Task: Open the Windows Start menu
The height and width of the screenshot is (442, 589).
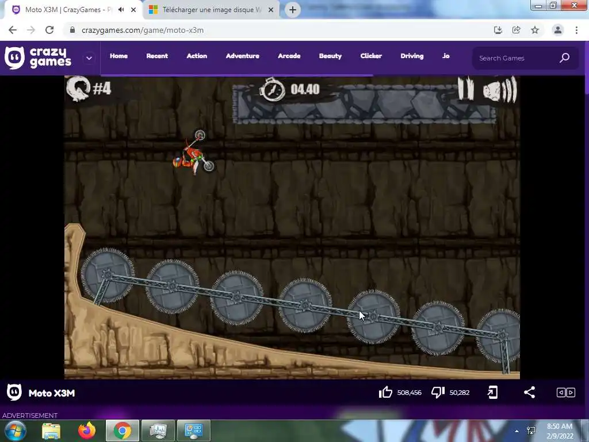Action: click(x=16, y=430)
